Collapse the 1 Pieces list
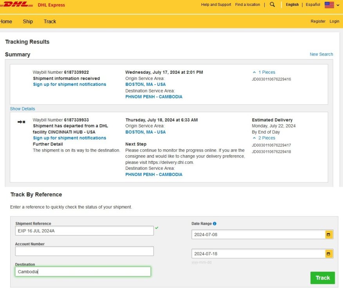This screenshot has height=294, width=343. [x=264, y=72]
